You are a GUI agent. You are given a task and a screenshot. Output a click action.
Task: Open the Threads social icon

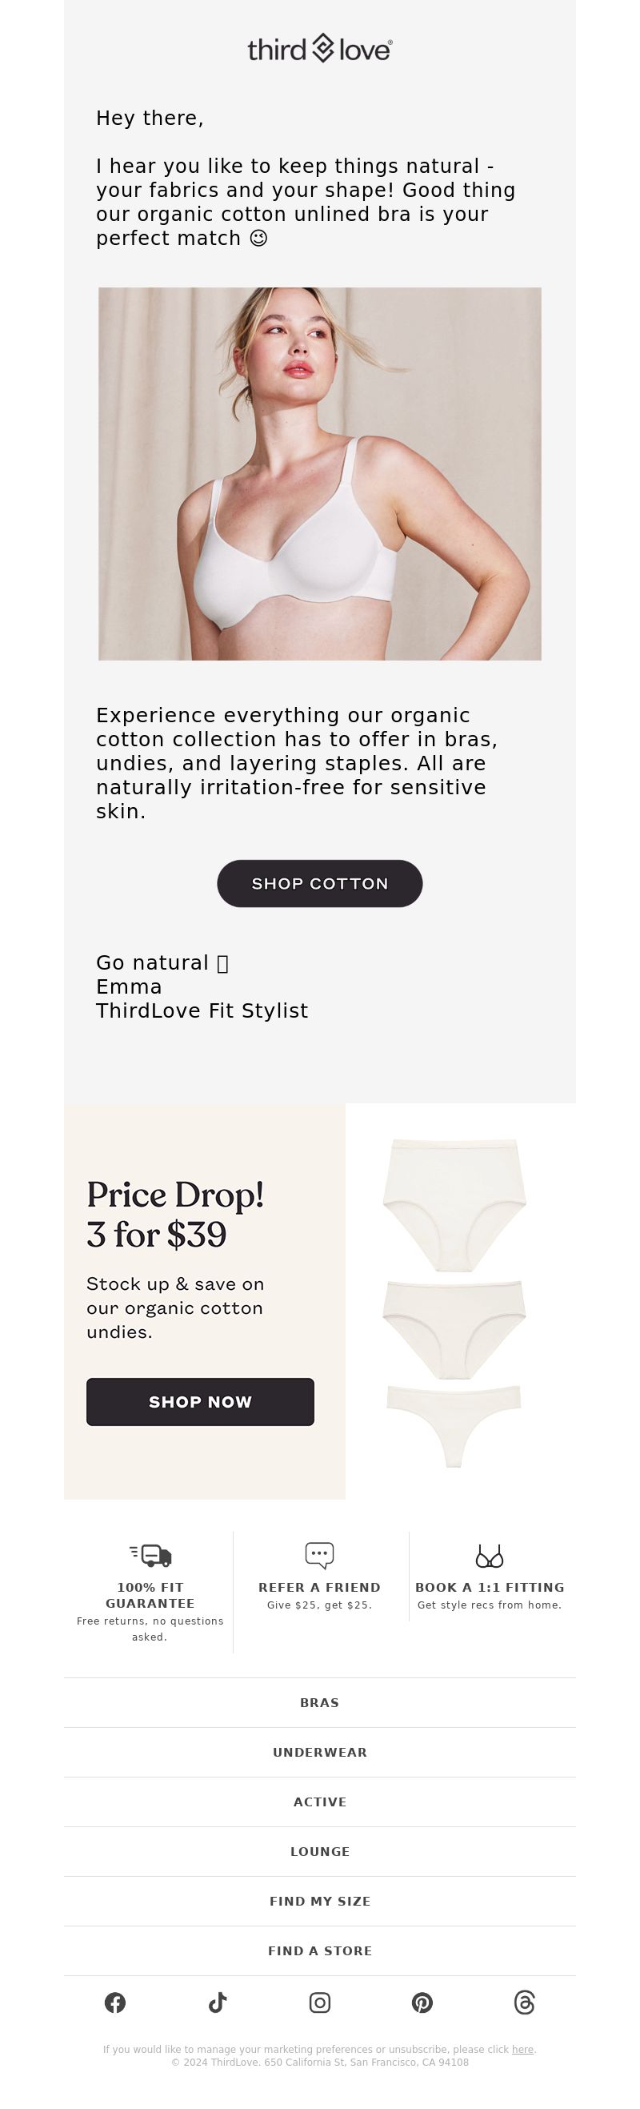click(525, 2003)
